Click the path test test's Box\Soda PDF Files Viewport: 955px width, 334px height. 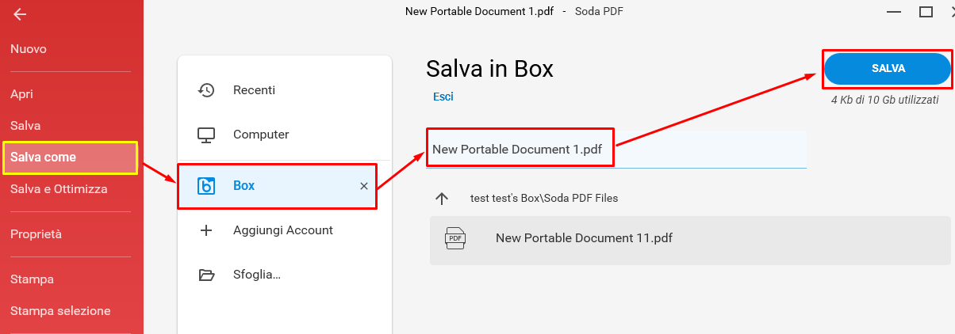(x=544, y=199)
